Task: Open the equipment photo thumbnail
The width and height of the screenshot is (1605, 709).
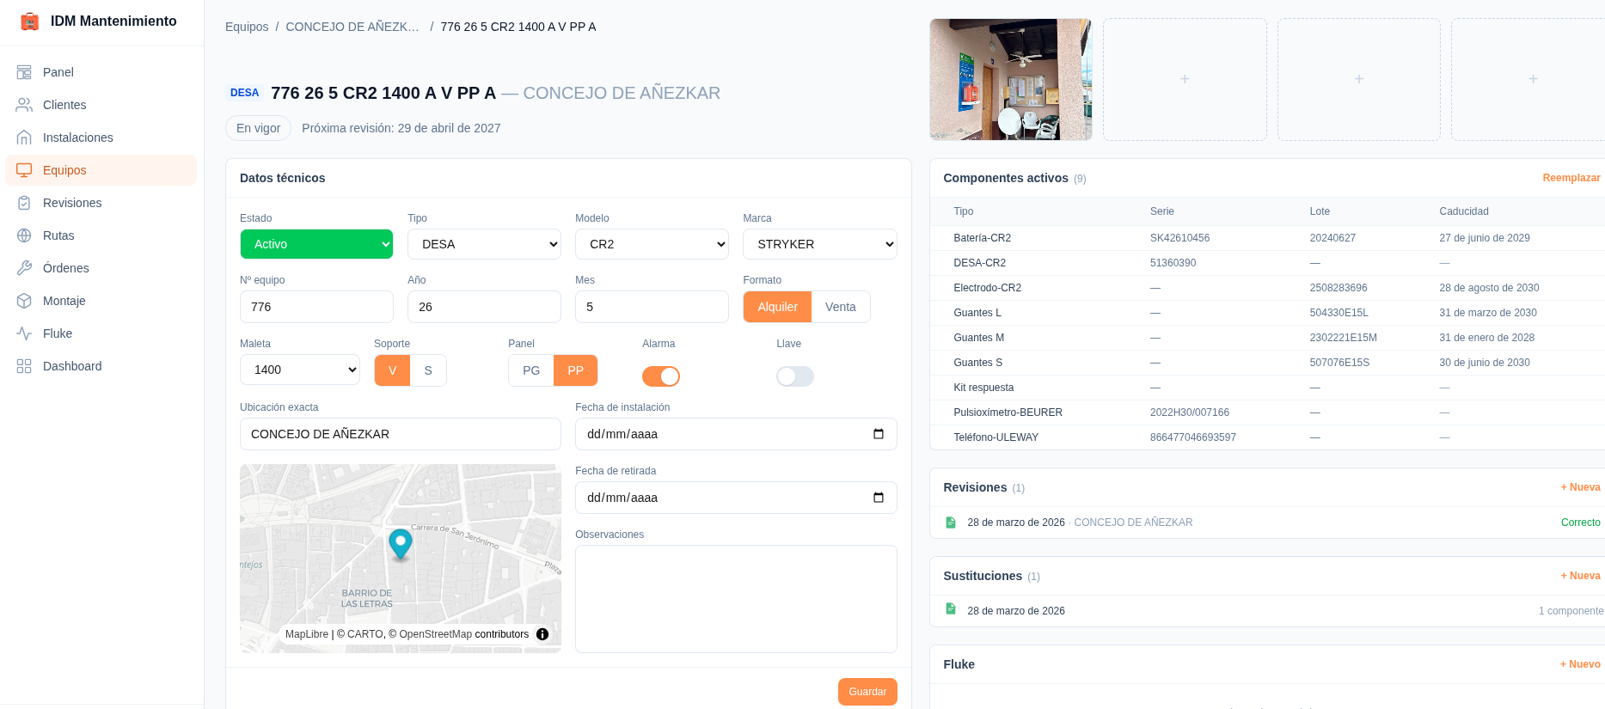Action: [x=1010, y=79]
